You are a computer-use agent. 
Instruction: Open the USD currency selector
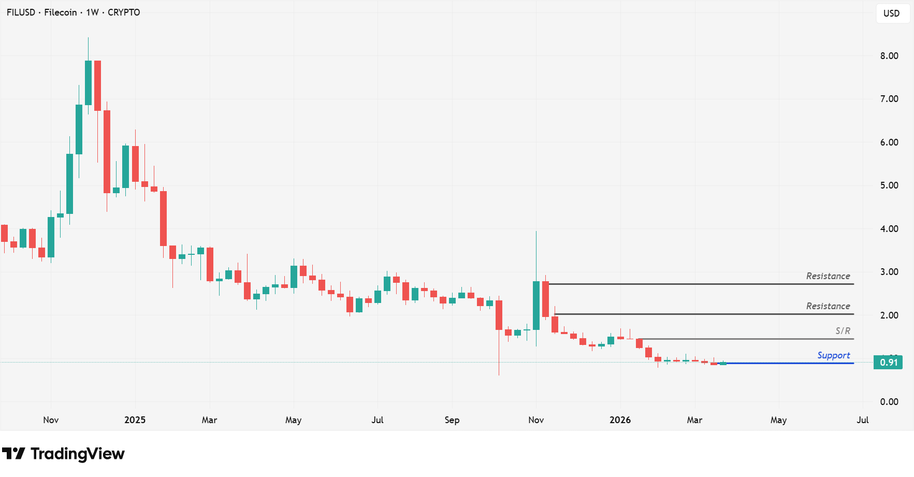891,13
